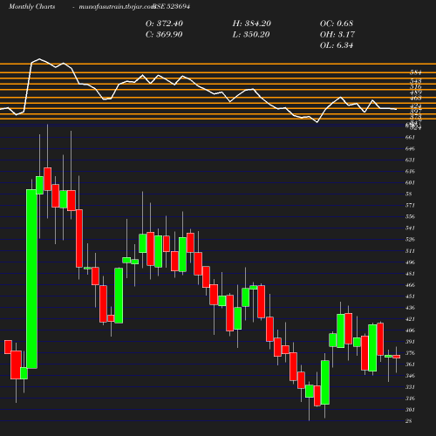Click the 496 price axis label
The image size is (436, 436).
point(410,262)
